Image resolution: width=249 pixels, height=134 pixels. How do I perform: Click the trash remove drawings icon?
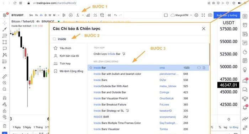tap(5, 126)
